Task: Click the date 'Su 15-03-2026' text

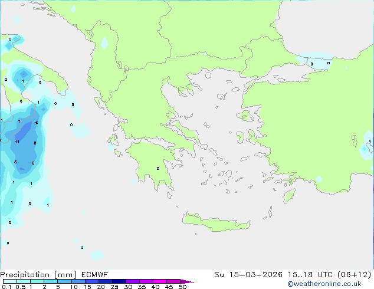Action: [x=248, y=275]
